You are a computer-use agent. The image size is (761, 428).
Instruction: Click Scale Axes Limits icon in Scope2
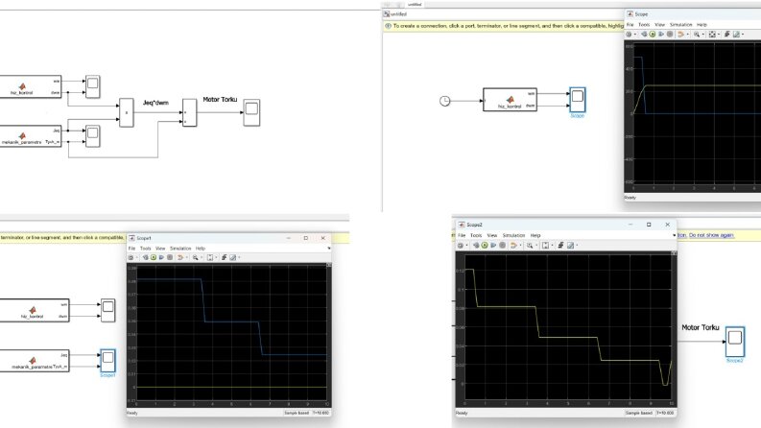coord(545,245)
